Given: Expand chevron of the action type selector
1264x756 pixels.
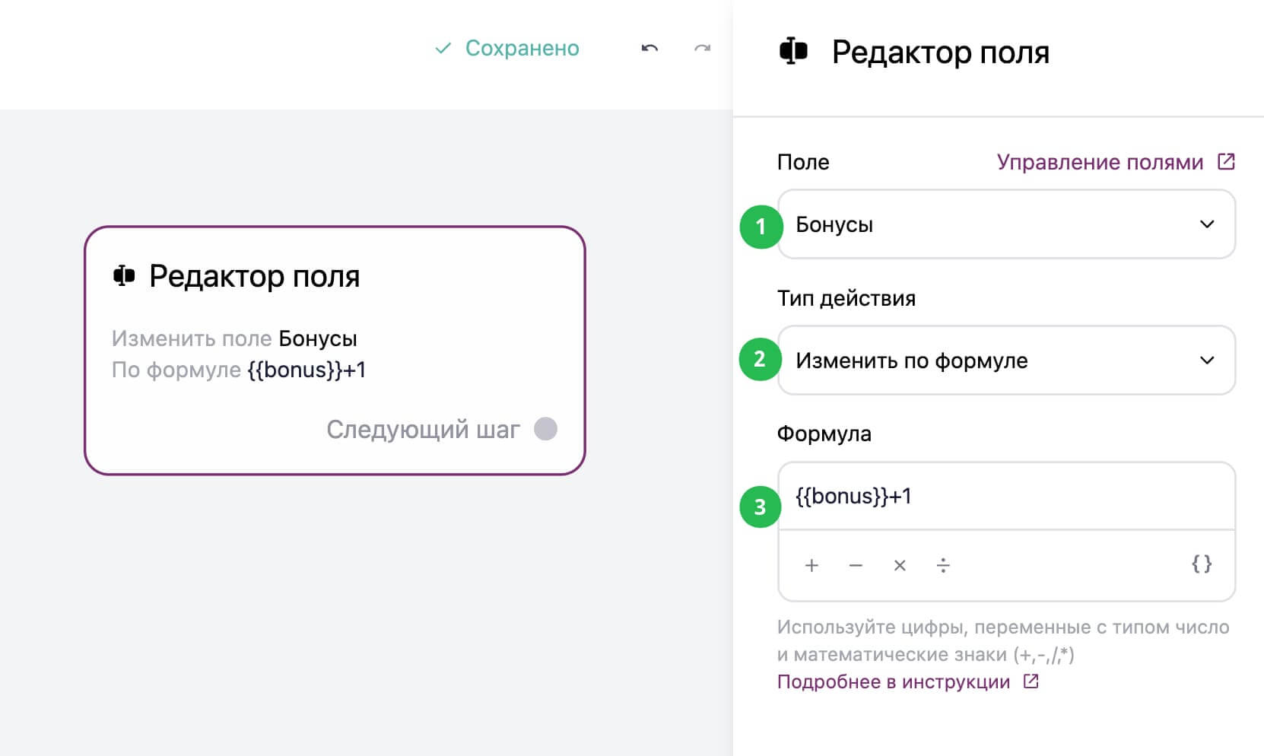Looking at the screenshot, I should tap(1207, 360).
